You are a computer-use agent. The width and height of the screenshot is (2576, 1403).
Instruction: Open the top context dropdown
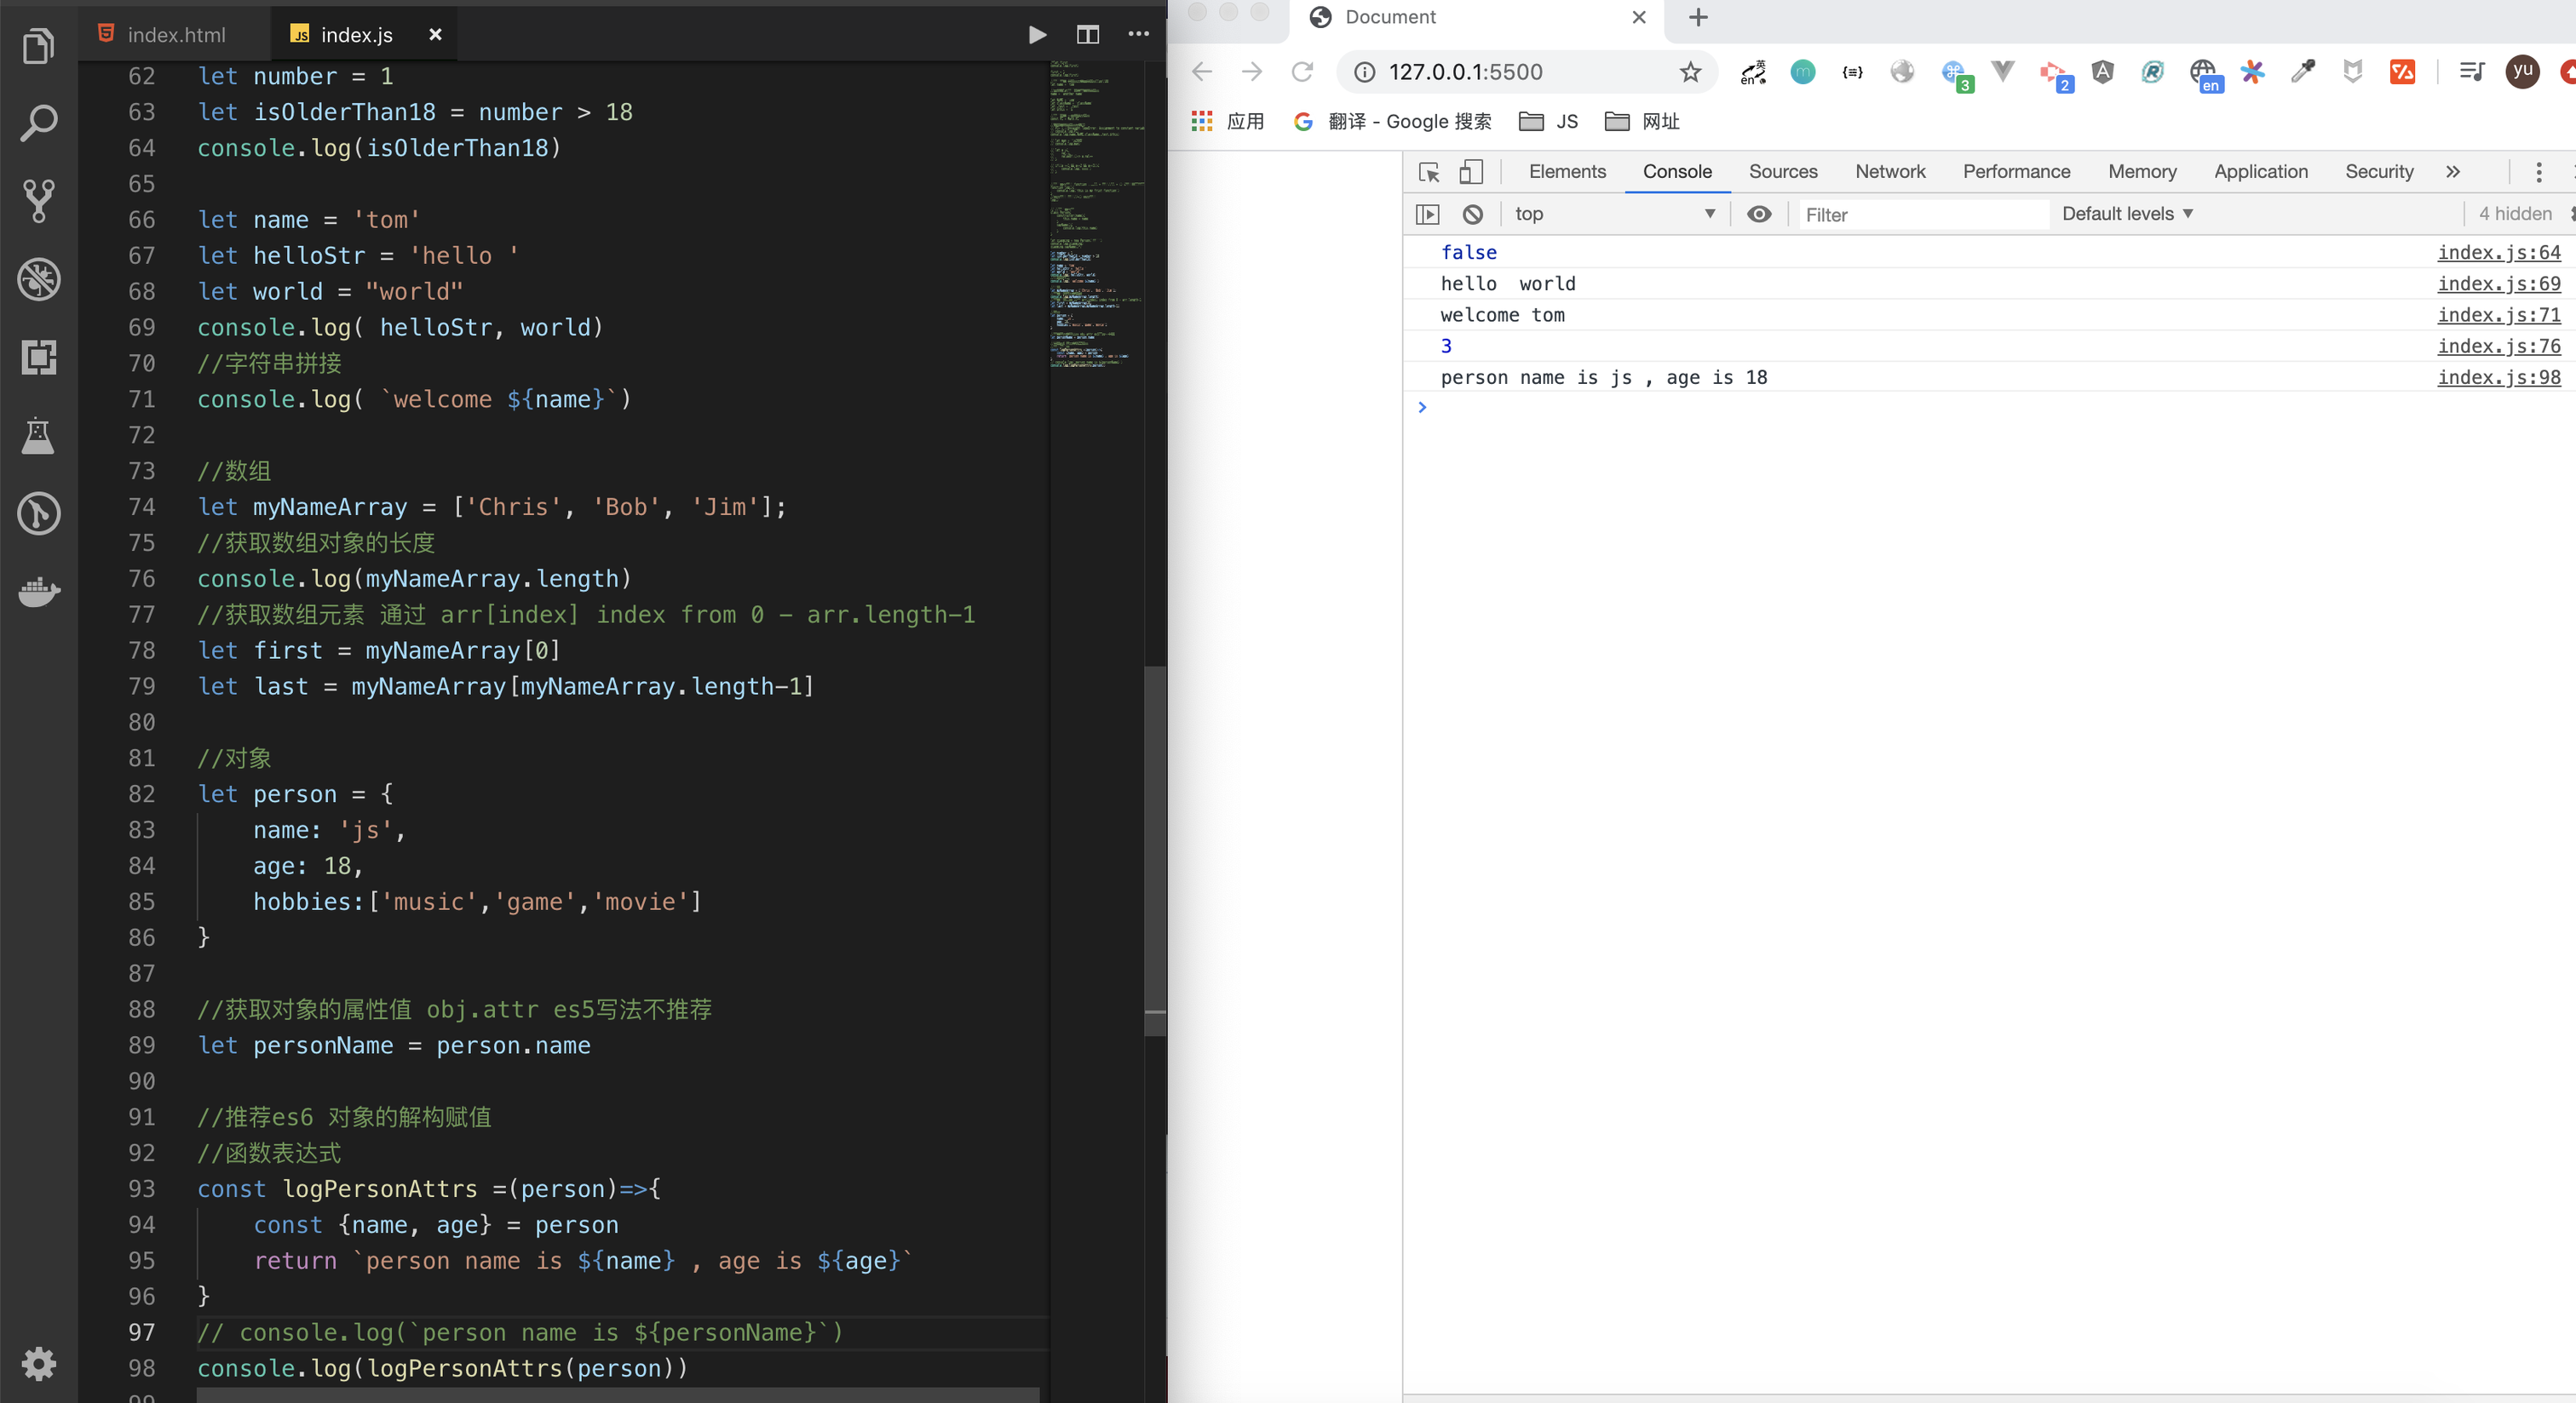pyautogui.click(x=1614, y=214)
